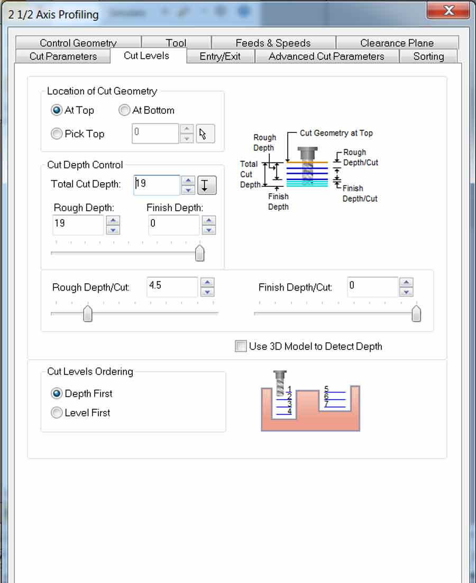
Task: Increase Total Cut Depth with up arrow
Action: point(188,181)
